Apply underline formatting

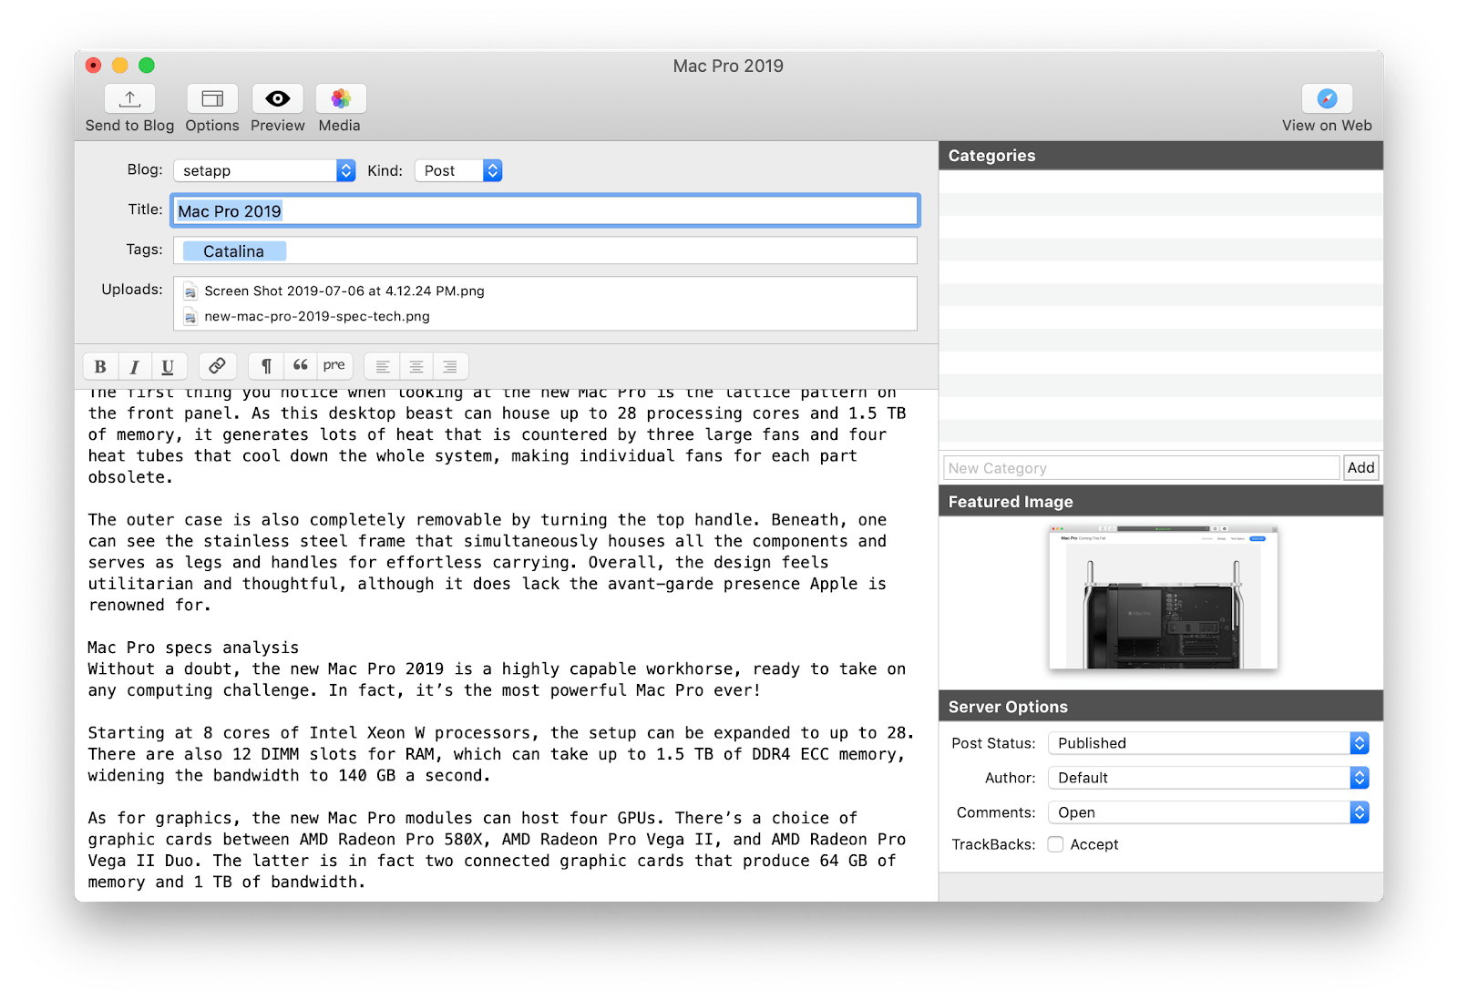coord(168,366)
